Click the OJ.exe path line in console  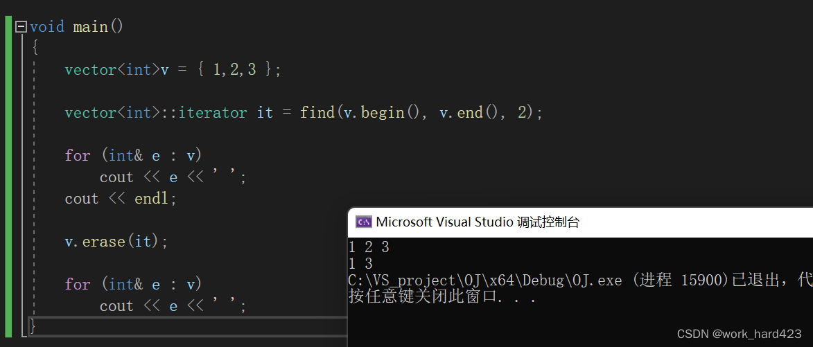point(580,281)
